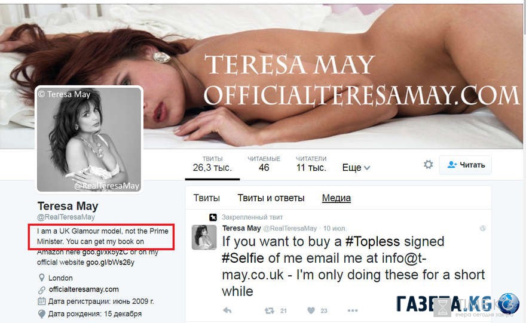Open the three-dots more menu on the tweet

click(x=353, y=310)
